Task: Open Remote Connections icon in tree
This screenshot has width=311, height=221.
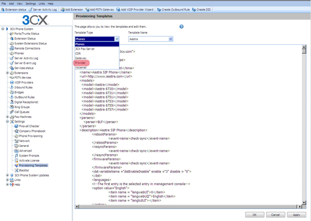Action: (12, 48)
